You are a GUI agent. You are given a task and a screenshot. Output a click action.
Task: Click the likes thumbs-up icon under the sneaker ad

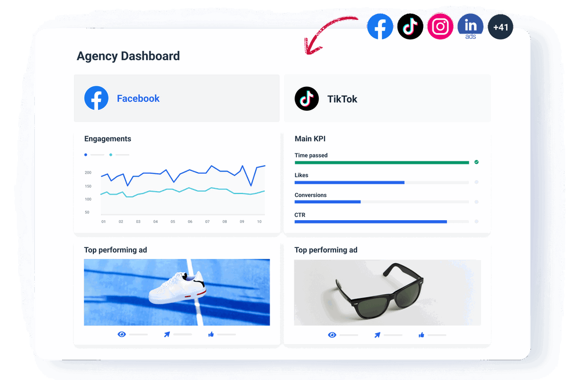pos(210,334)
